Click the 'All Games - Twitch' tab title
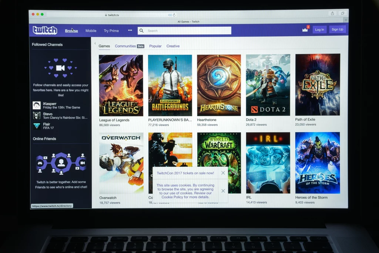Viewport: 379px width, 253px height. (x=188, y=21)
